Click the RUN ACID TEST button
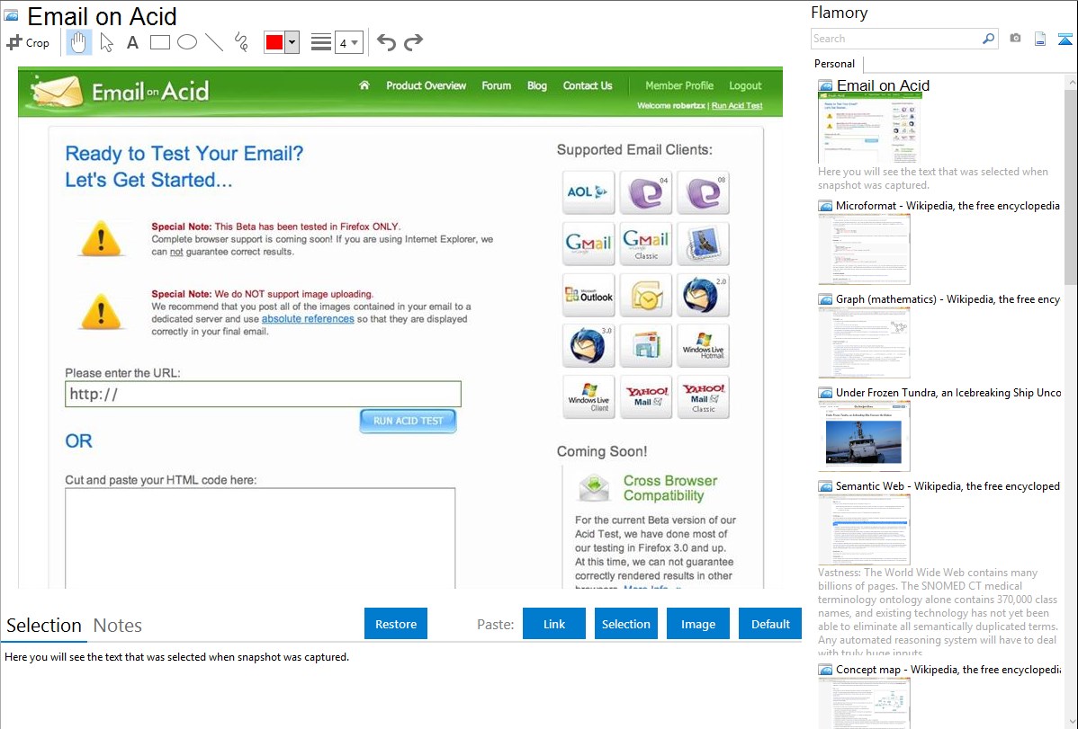Image resolution: width=1078 pixels, height=729 pixels. [409, 421]
